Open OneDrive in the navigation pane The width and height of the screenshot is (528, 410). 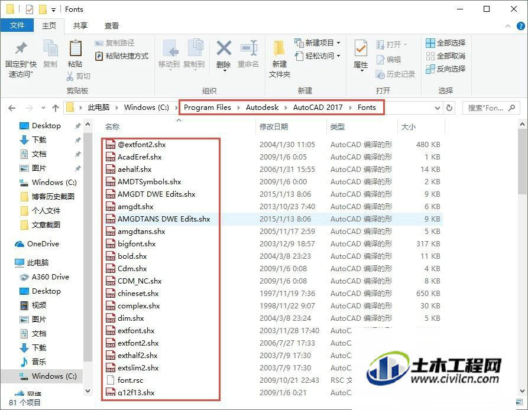point(43,244)
